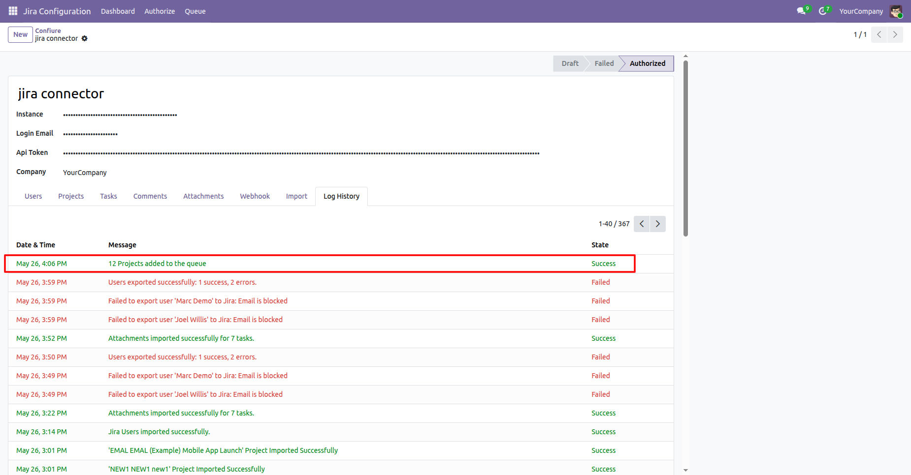The image size is (911, 475).
Task: Open the apps grid menu icon
Action: coord(13,11)
